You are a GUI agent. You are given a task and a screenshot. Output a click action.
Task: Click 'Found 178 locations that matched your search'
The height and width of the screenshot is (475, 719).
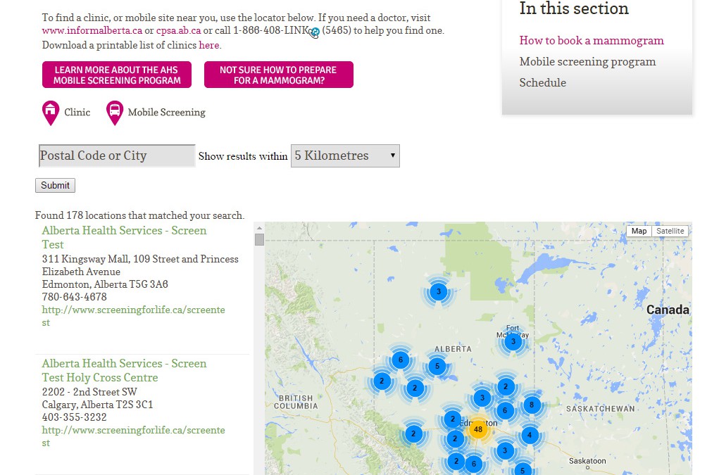[140, 215]
